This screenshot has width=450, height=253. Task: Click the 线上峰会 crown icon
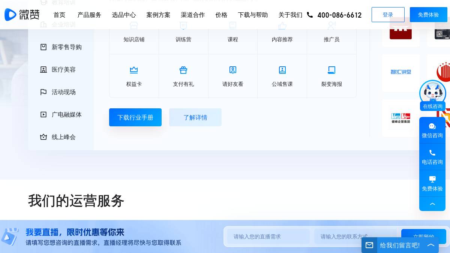pos(43,137)
